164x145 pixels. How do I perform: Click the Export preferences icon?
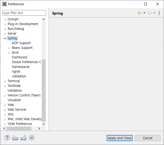pyautogui.click(x=24, y=138)
